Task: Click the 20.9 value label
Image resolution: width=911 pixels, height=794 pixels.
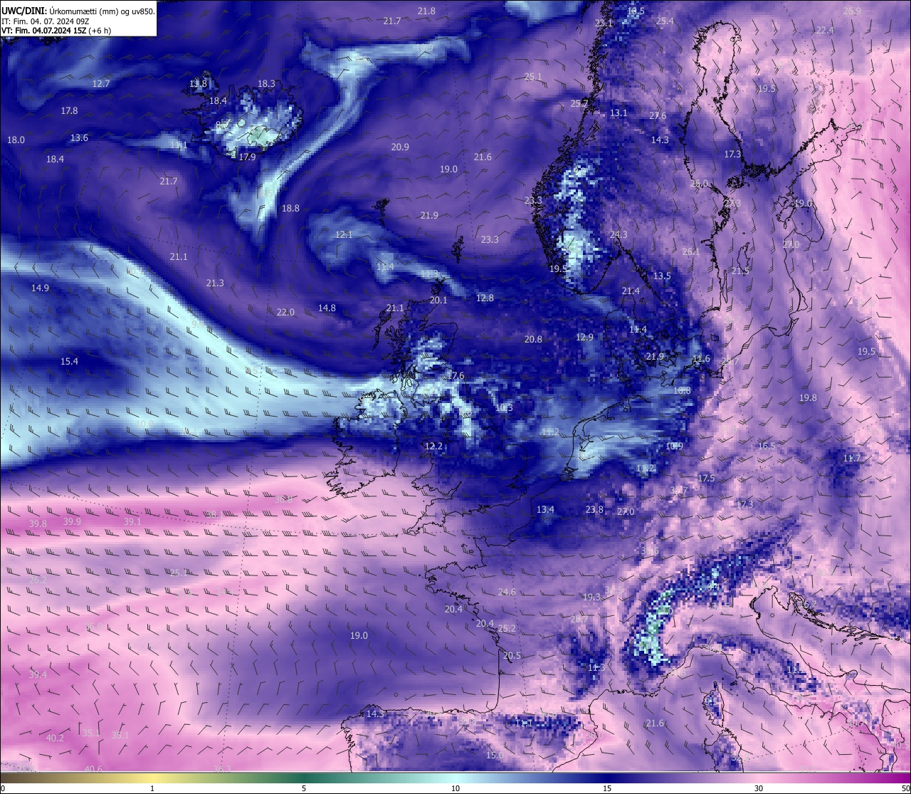Action: pyautogui.click(x=400, y=147)
